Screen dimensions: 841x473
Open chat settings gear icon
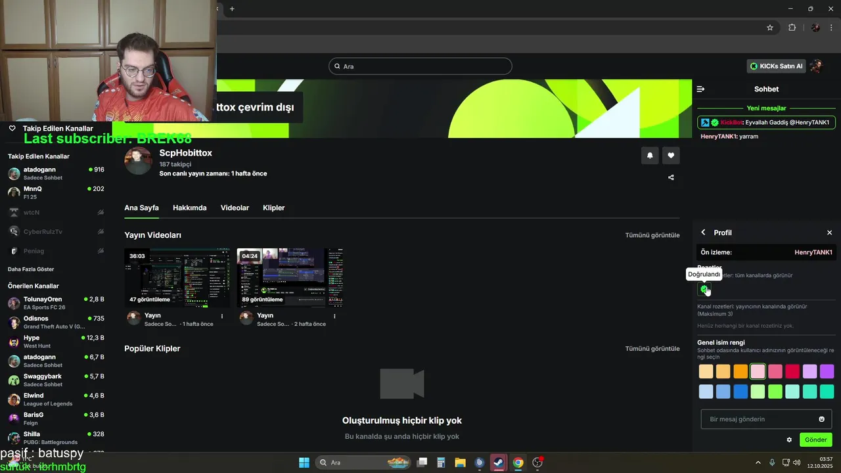[x=789, y=439]
